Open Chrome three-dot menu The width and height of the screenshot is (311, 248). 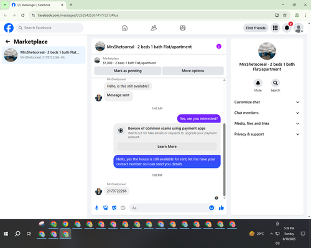[305, 15]
